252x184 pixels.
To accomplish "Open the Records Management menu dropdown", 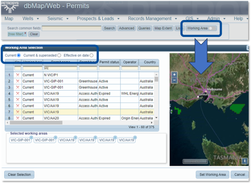I will (152, 18).
